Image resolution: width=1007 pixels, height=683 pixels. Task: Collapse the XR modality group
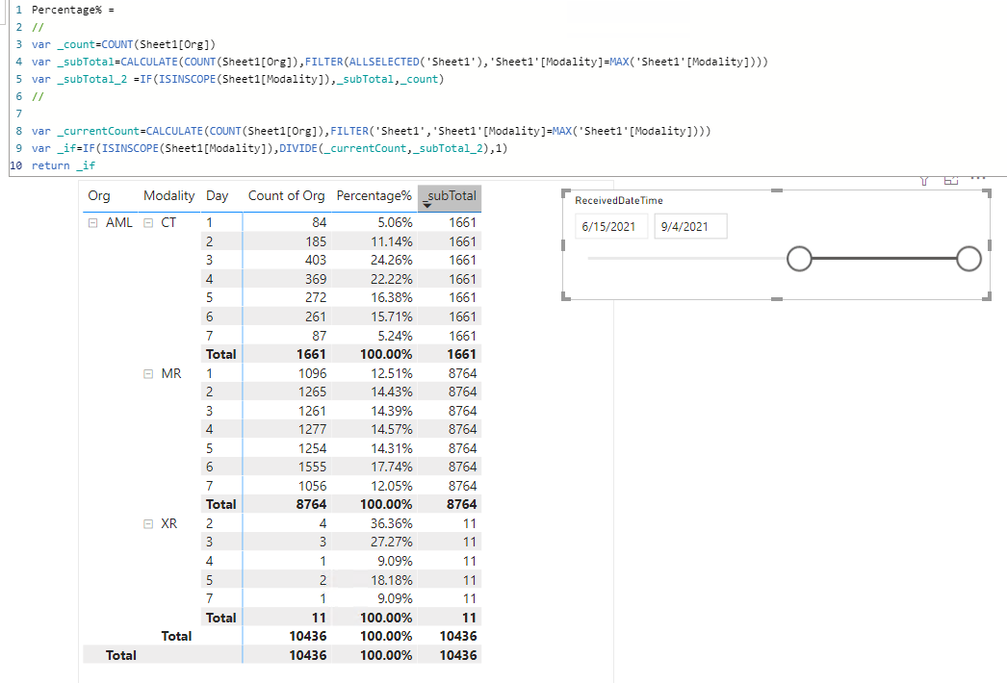tap(148, 524)
